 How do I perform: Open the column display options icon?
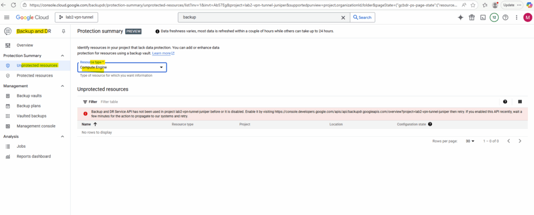click(519, 102)
